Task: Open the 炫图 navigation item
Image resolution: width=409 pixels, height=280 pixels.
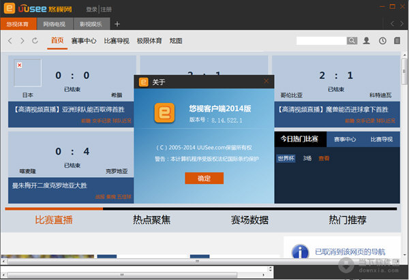Action: click(176, 41)
